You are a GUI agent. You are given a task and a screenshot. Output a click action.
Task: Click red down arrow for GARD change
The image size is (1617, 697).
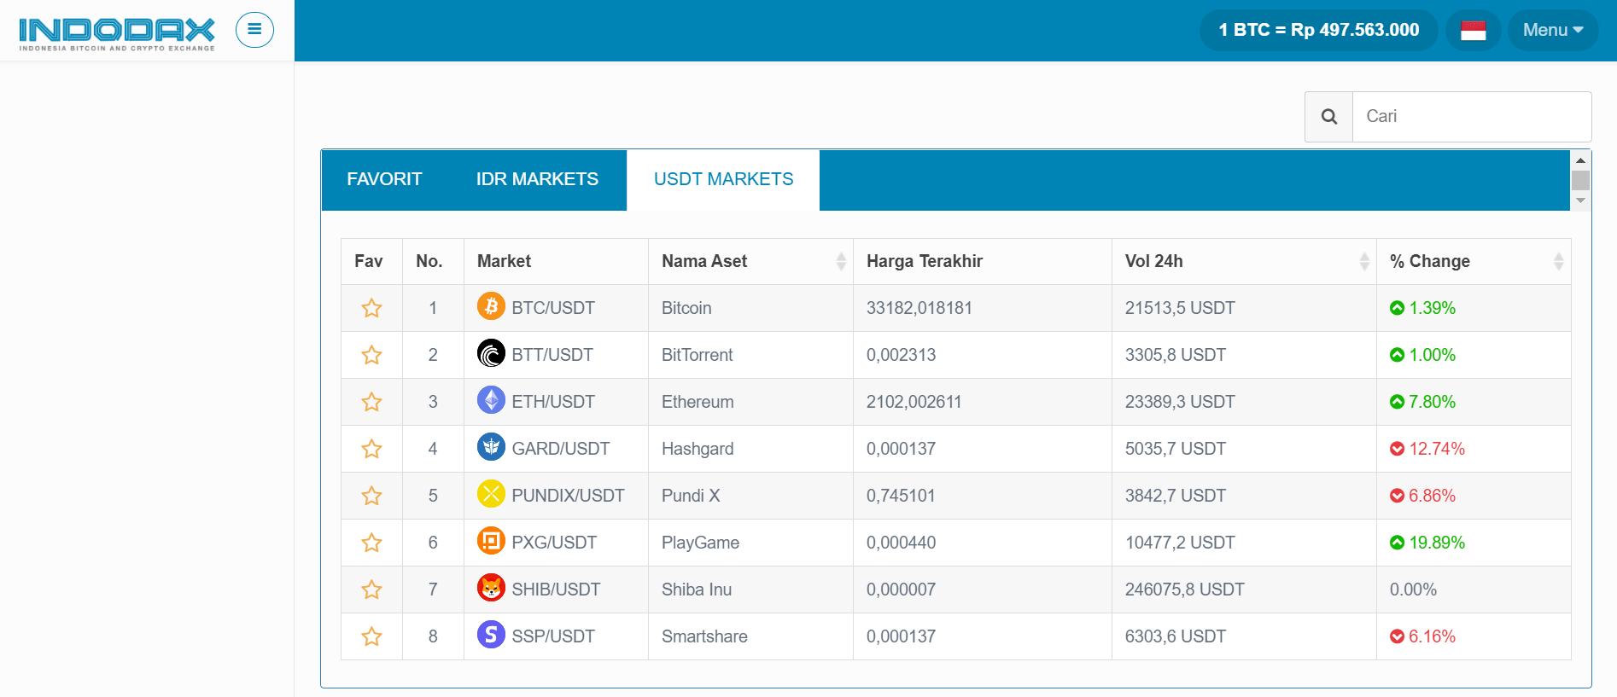[x=1397, y=449]
